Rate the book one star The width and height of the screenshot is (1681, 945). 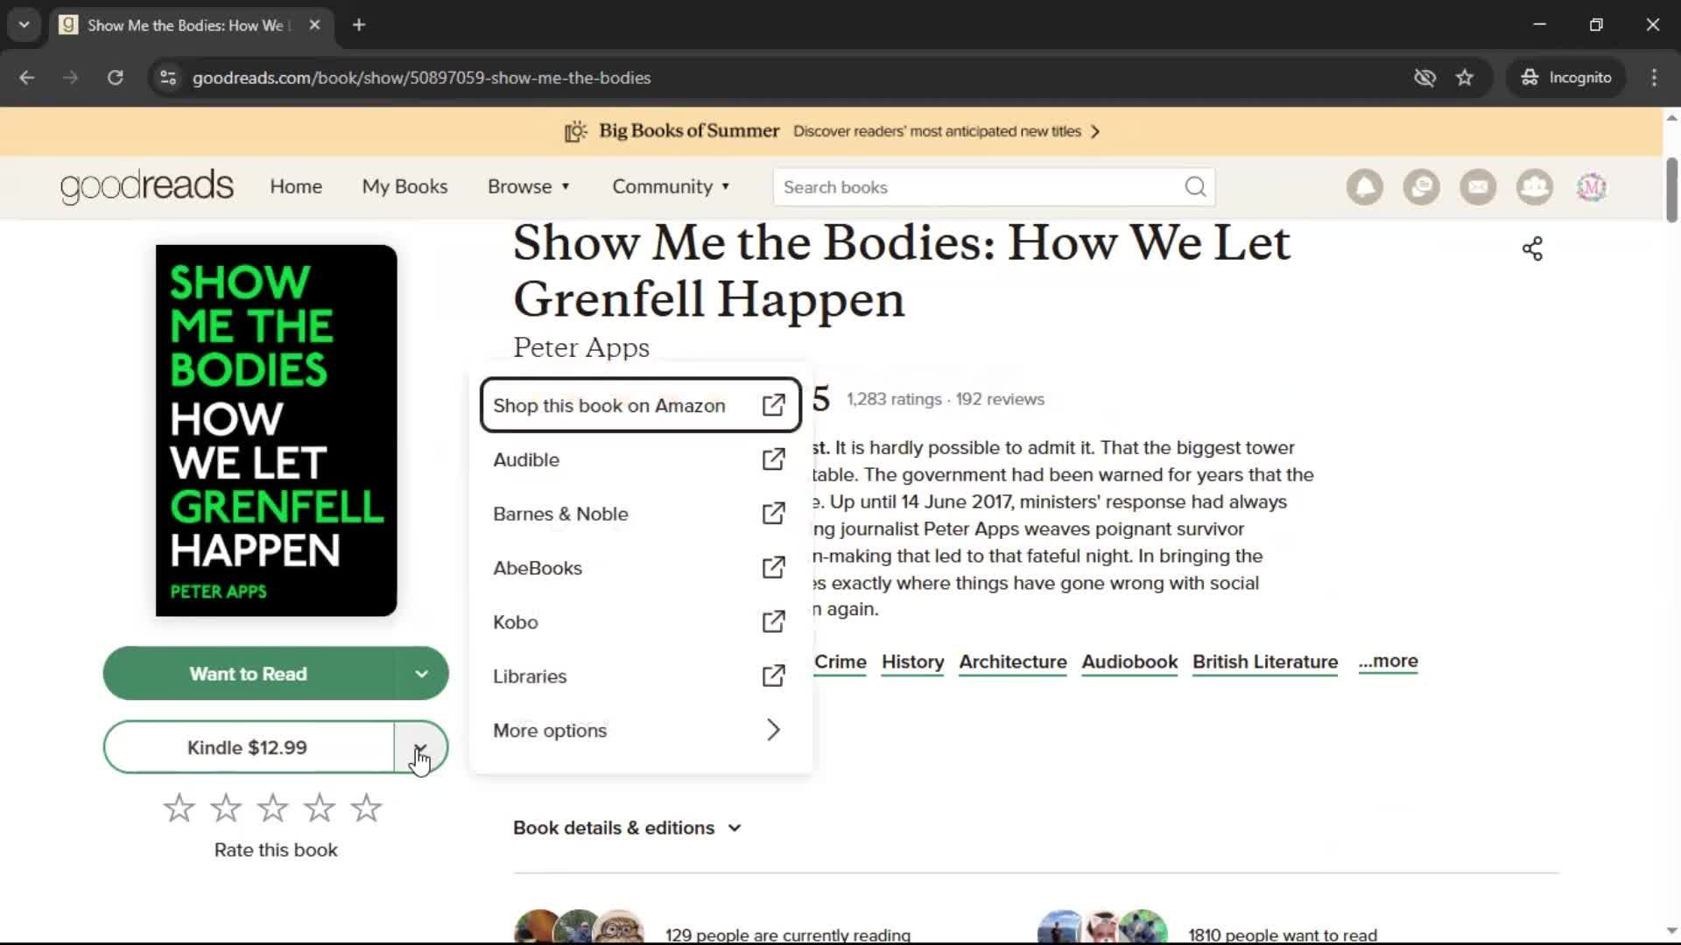[179, 808]
